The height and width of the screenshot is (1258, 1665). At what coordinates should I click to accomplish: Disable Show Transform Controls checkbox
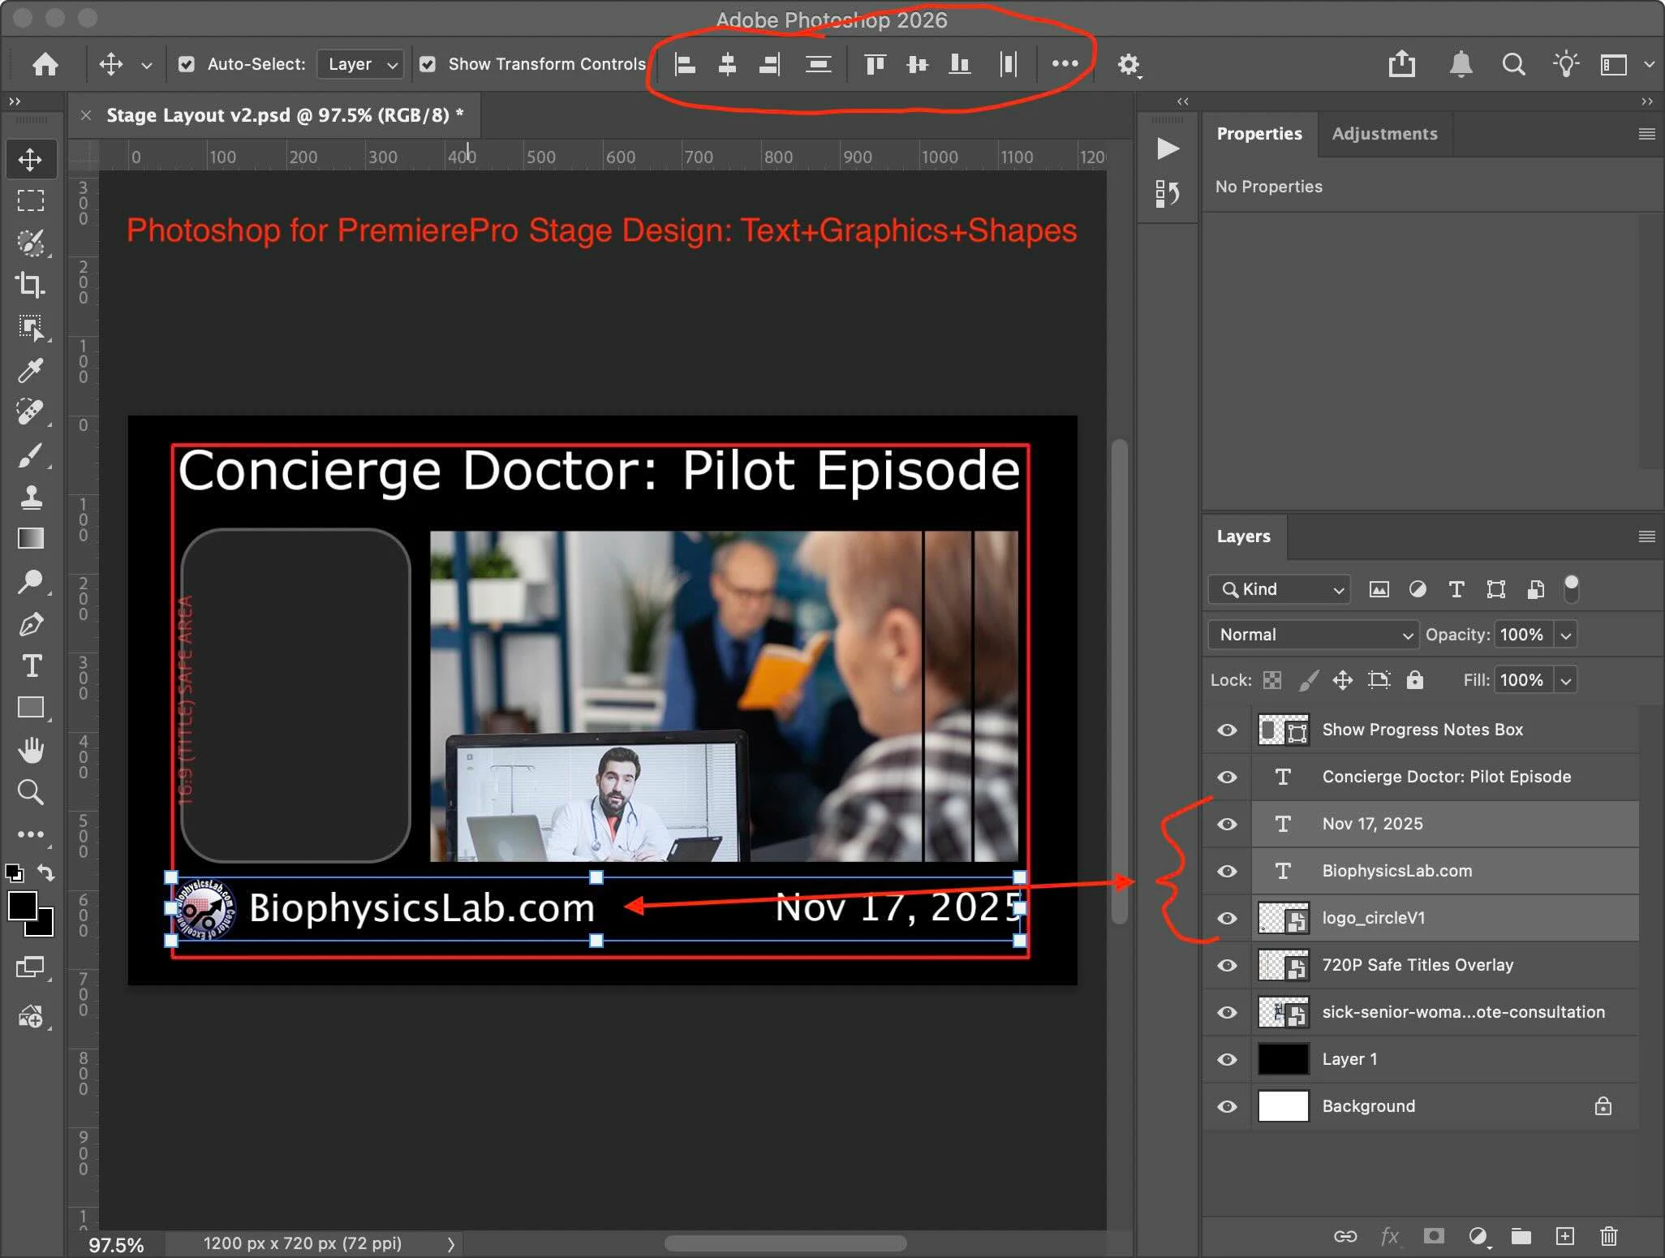(x=428, y=64)
